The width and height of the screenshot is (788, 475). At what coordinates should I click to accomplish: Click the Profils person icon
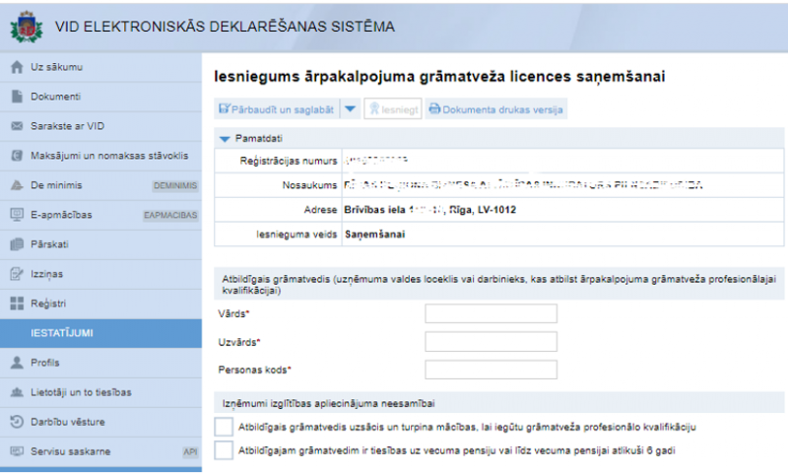point(16,362)
